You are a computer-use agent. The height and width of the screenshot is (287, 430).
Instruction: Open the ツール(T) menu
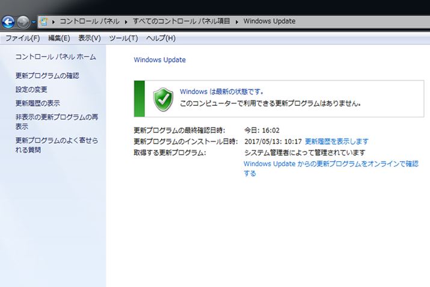coord(123,39)
